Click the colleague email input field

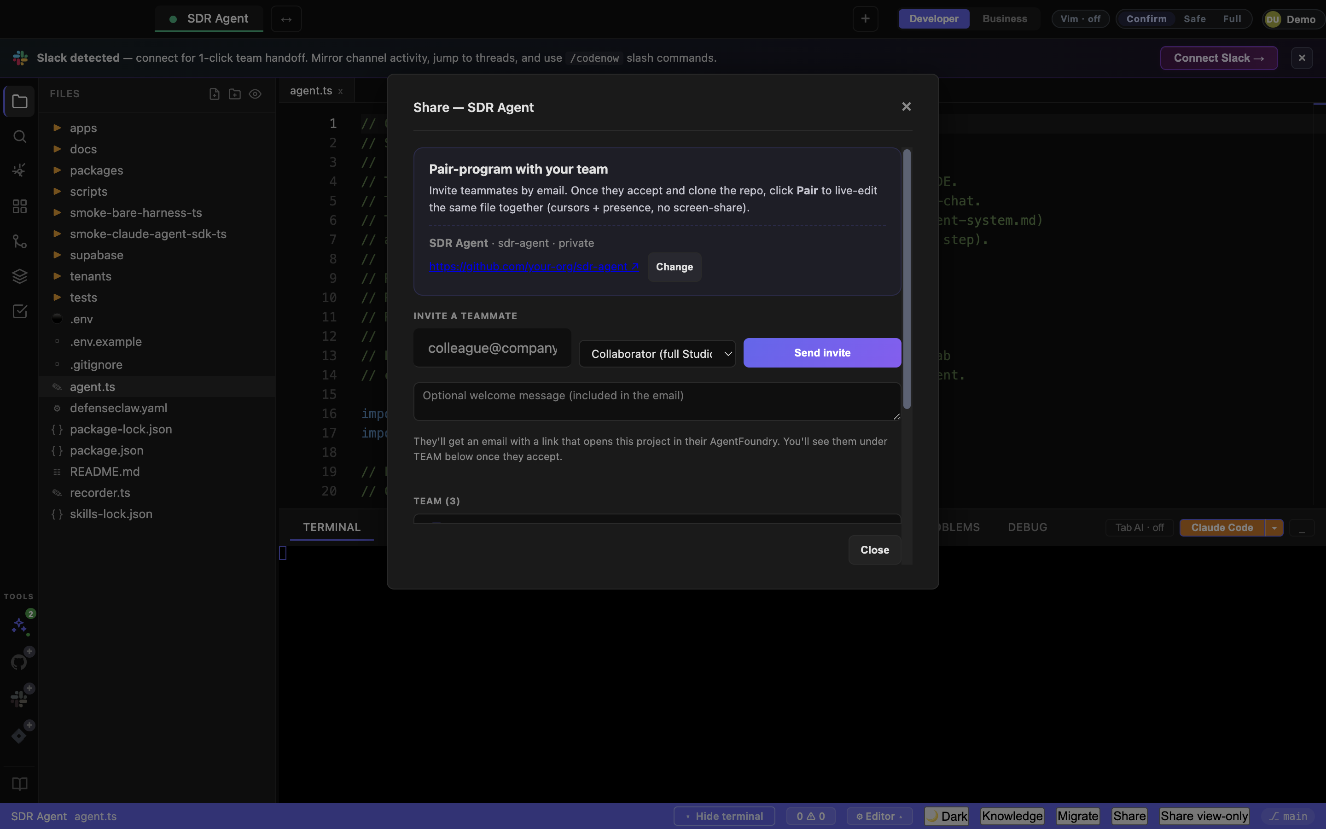(x=492, y=348)
